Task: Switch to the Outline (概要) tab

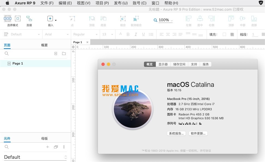Action: pos(44,45)
